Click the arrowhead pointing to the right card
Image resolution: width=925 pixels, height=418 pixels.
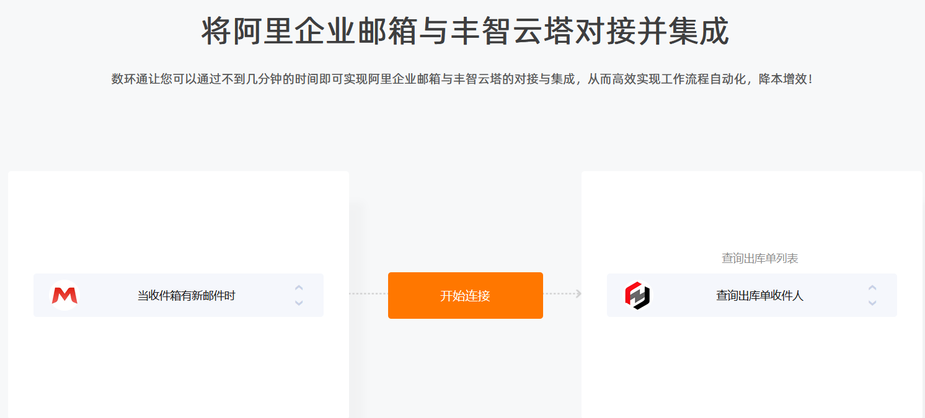(x=578, y=294)
